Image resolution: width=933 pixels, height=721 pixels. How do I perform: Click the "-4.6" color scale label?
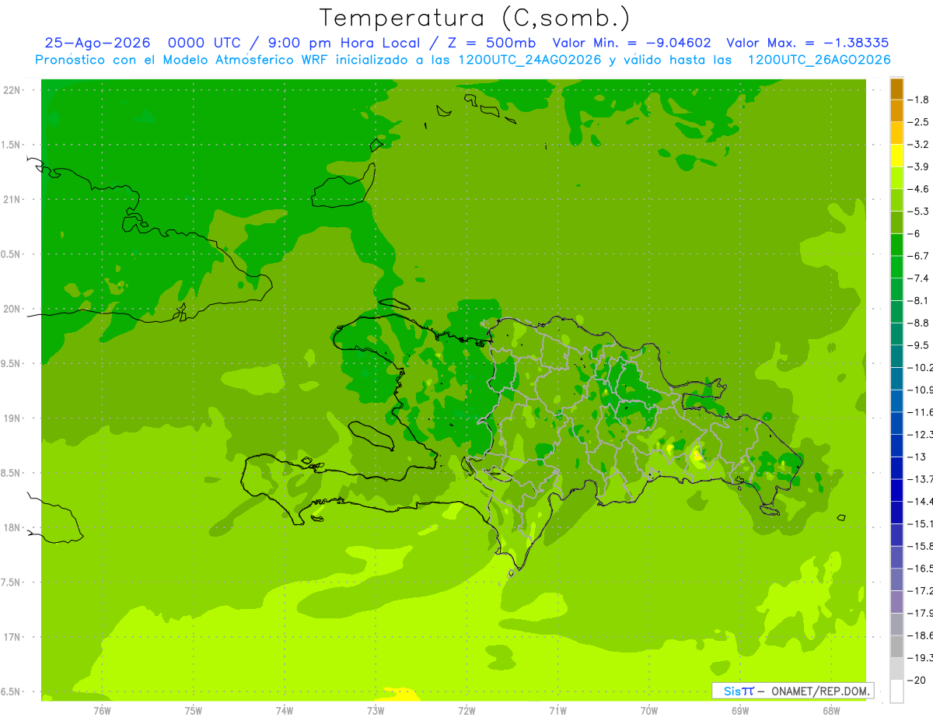click(x=918, y=189)
